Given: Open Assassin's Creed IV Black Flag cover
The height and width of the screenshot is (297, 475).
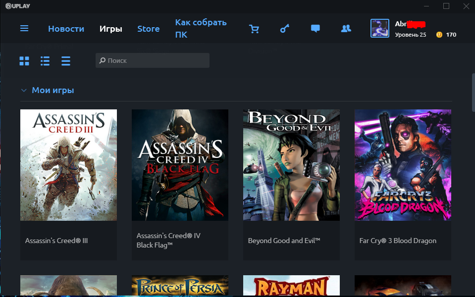Looking at the screenshot, I should (180, 165).
